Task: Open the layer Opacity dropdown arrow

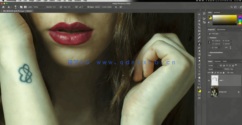Action: [x=235, y=69]
